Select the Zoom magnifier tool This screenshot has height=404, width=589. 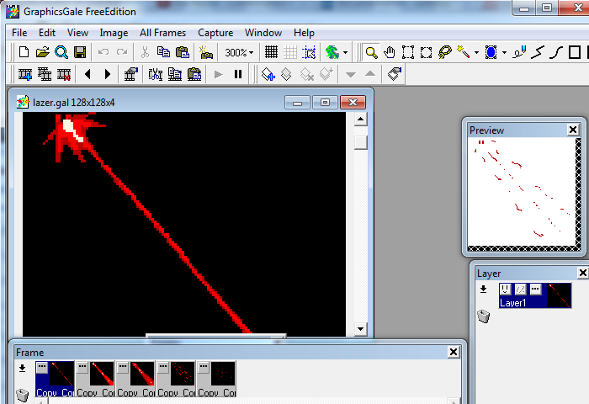tap(371, 52)
